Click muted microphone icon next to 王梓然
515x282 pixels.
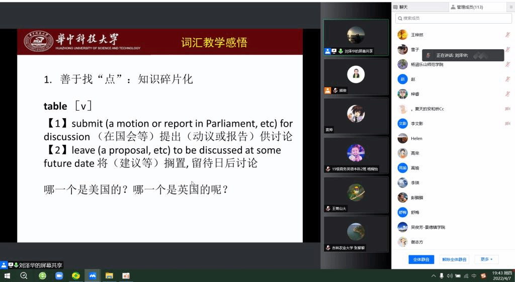507,35
